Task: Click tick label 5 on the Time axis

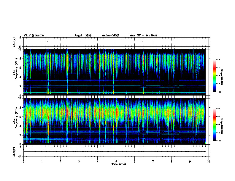Action: click(116, 161)
